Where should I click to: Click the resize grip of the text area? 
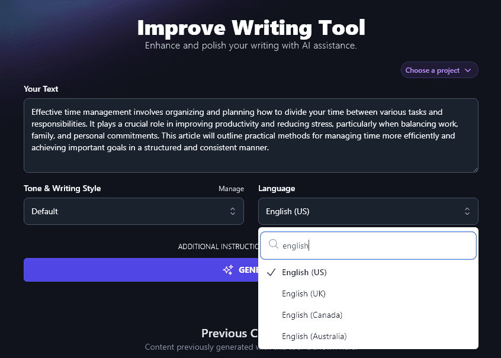[x=474, y=169]
